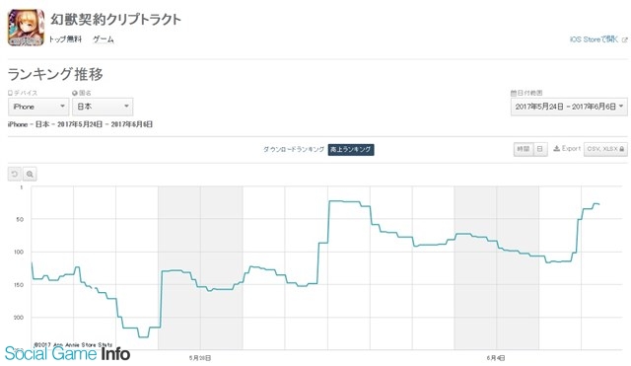631x366 pixels.
Task: Click the ranking peak near rank 20
Action: (343, 201)
